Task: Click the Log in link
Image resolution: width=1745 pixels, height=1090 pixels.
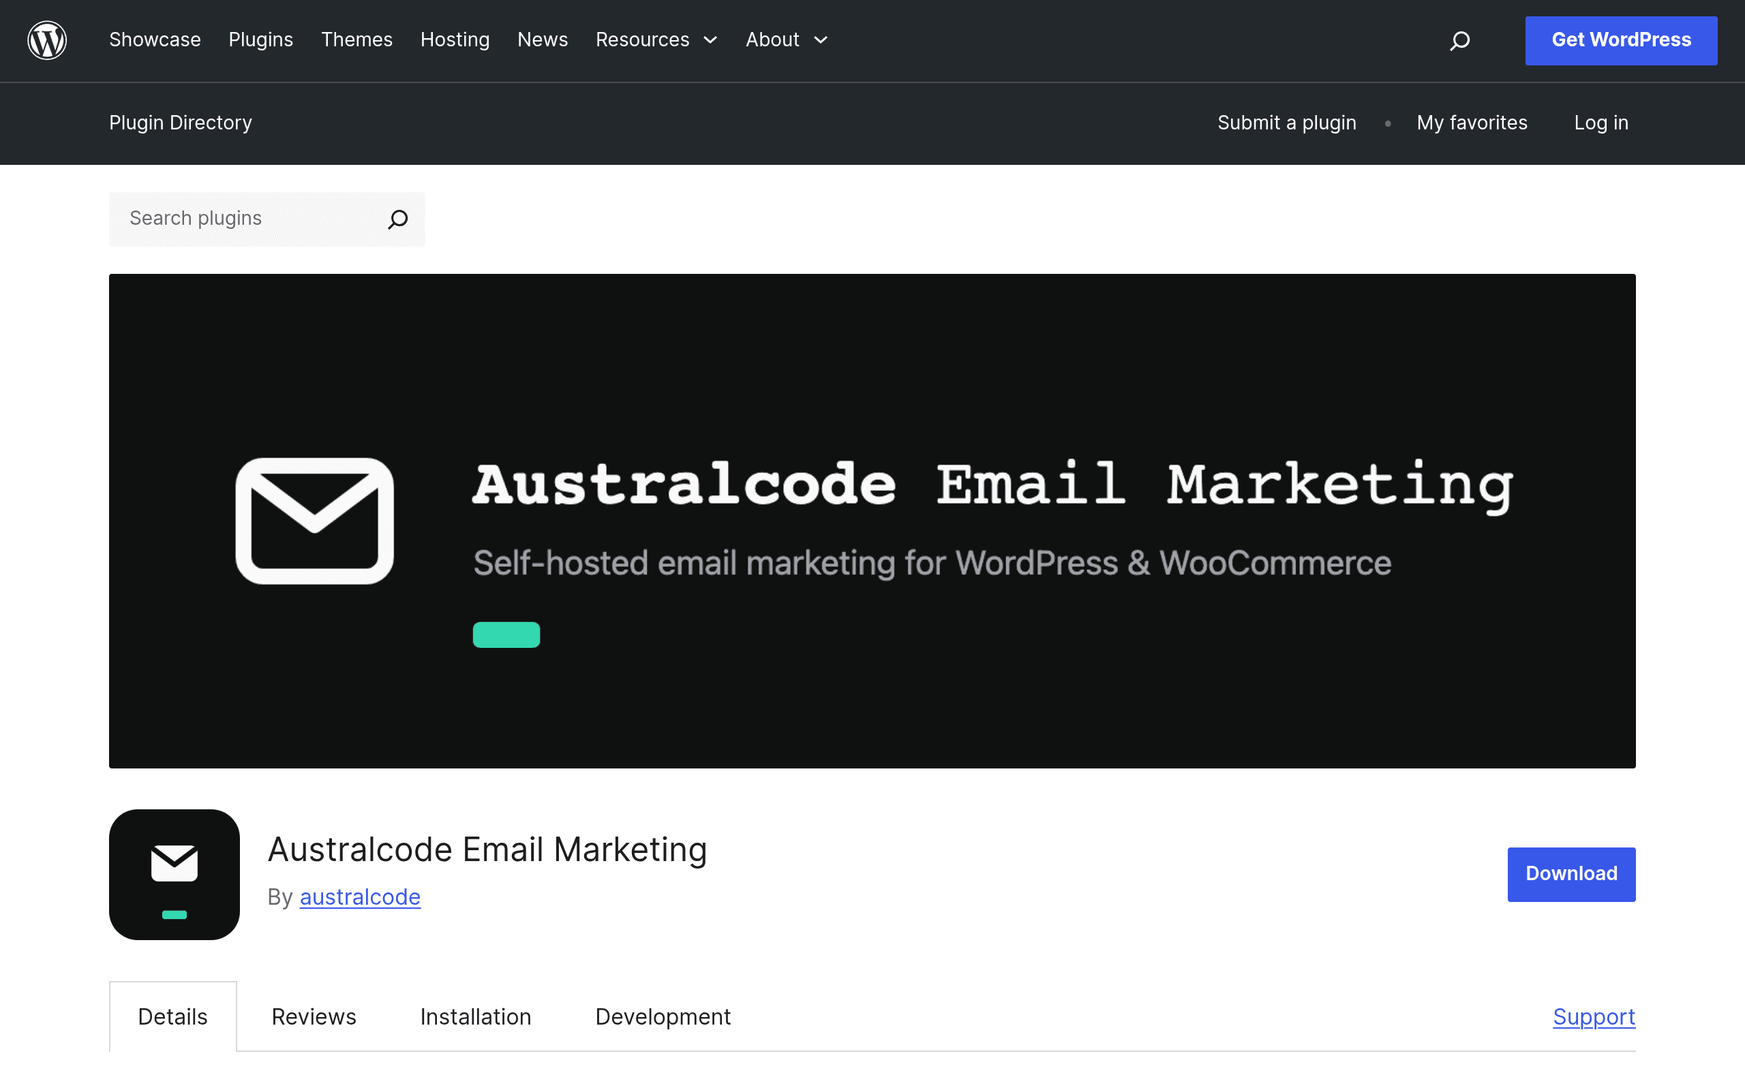Action: click(1600, 123)
